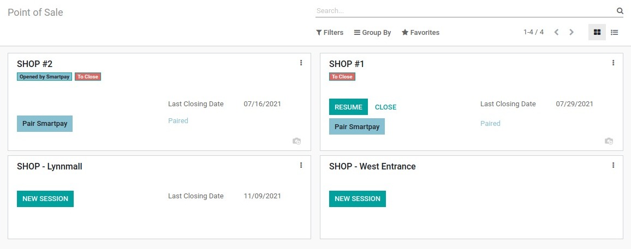Start new session for SHOP - Lynnmall
631x249 pixels.
tap(45, 199)
